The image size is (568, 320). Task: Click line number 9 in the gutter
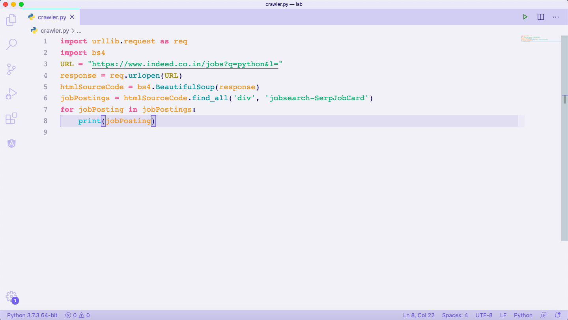tap(45, 132)
